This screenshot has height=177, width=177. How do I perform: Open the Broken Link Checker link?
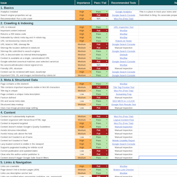point(124,170)
